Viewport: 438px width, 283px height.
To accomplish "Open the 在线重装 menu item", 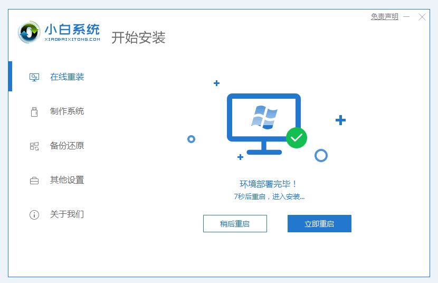I will tap(67, 77).
